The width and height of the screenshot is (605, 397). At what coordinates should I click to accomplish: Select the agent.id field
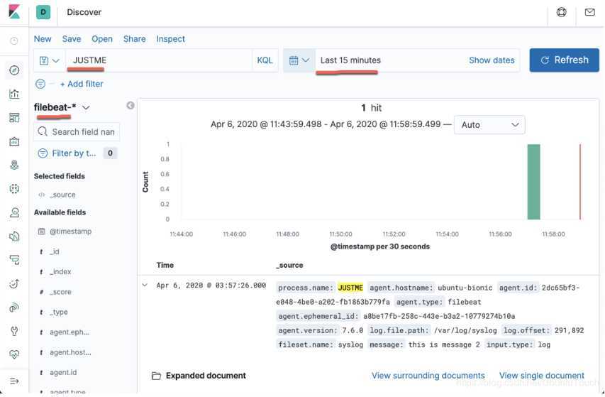63,372
